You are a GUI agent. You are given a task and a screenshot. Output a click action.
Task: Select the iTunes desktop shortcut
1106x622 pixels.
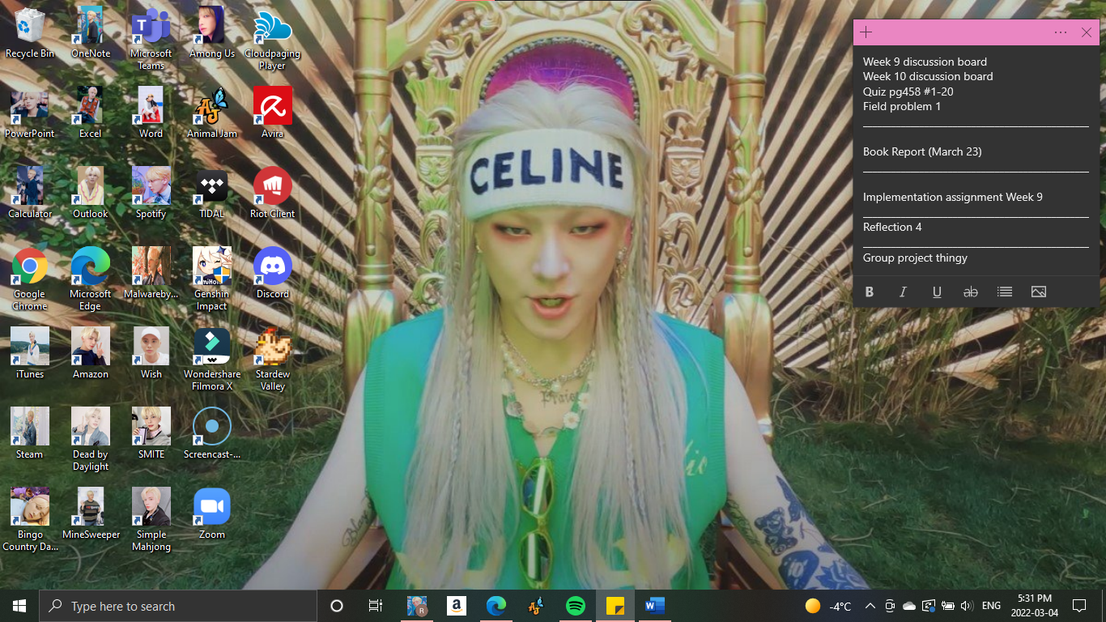pyautogui.click(x=30, y=353)
